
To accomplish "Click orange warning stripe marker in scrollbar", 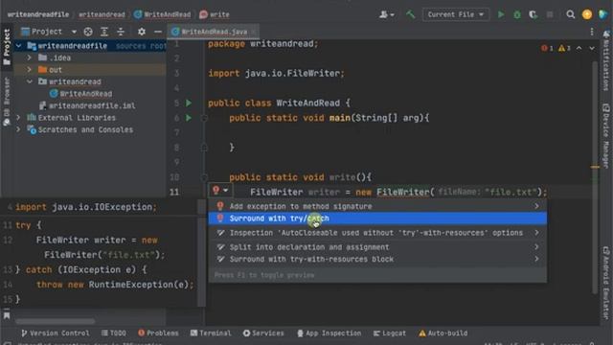I will tap(595, 167).
